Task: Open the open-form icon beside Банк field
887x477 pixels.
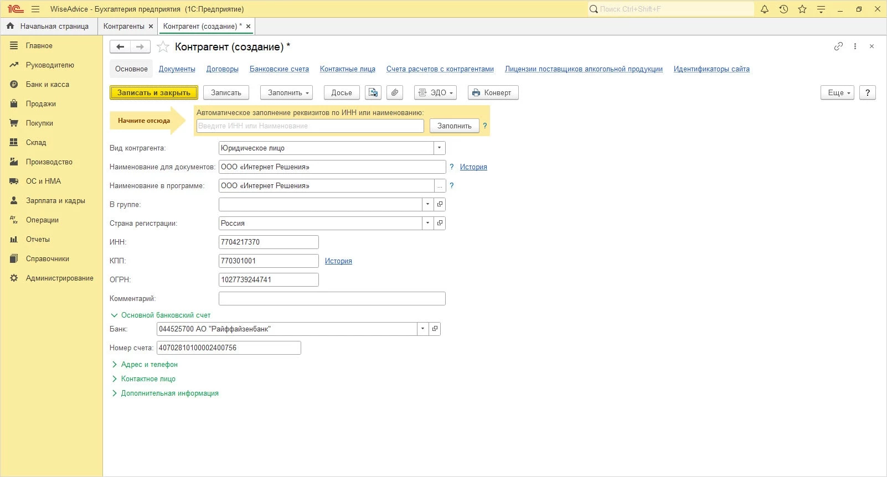Action: click(435, 329)
